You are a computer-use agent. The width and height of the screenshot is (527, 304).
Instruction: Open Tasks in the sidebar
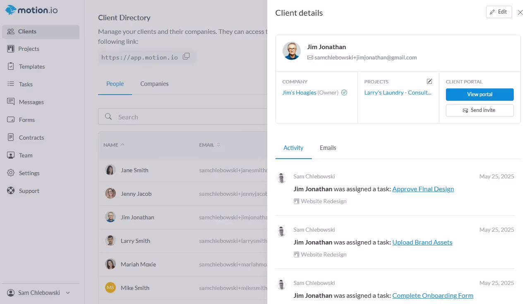[x=41, y=84]
